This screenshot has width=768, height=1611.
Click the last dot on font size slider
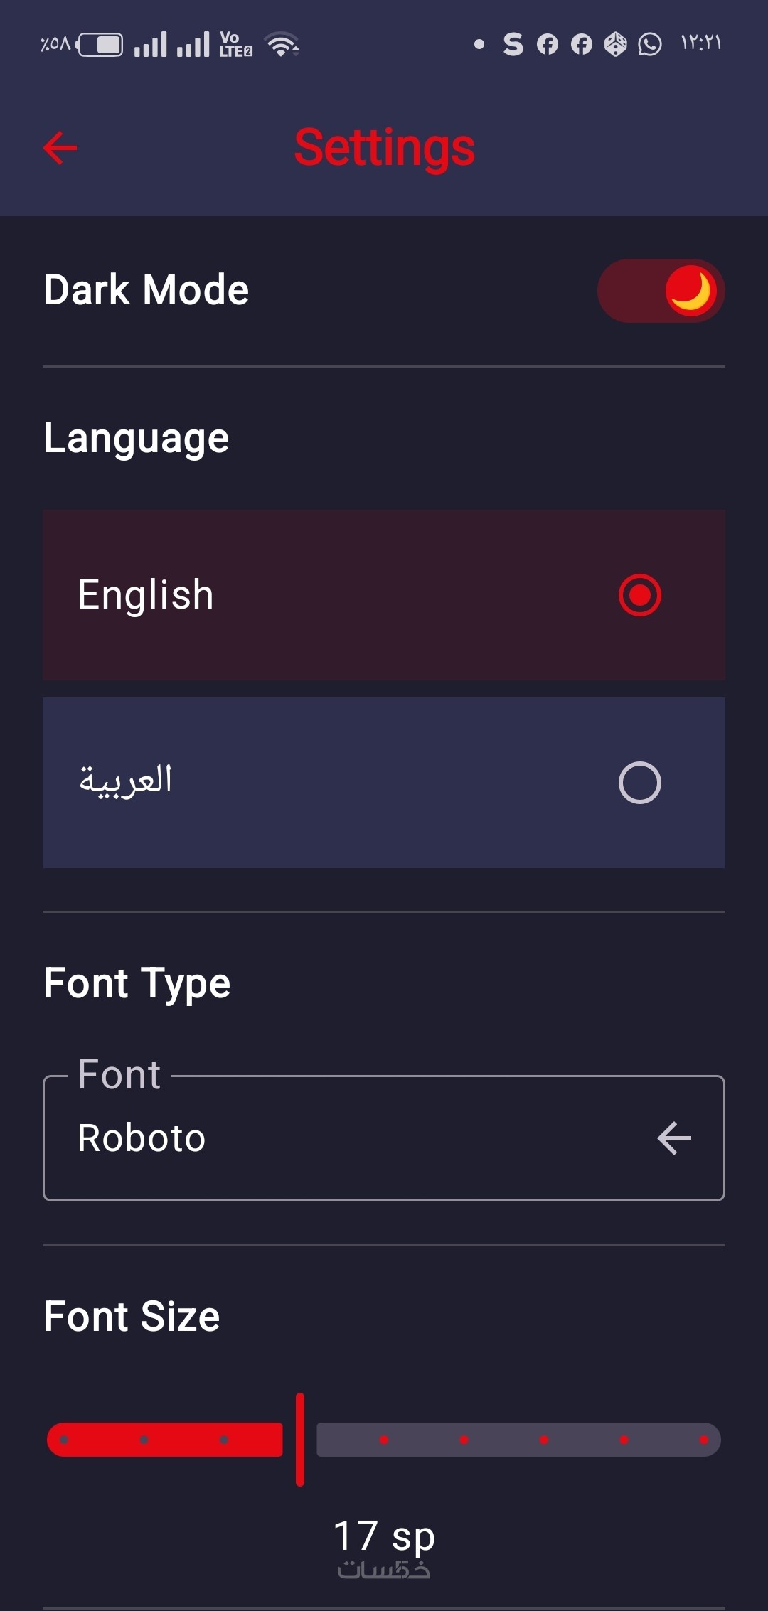(x=703, y=1440)
